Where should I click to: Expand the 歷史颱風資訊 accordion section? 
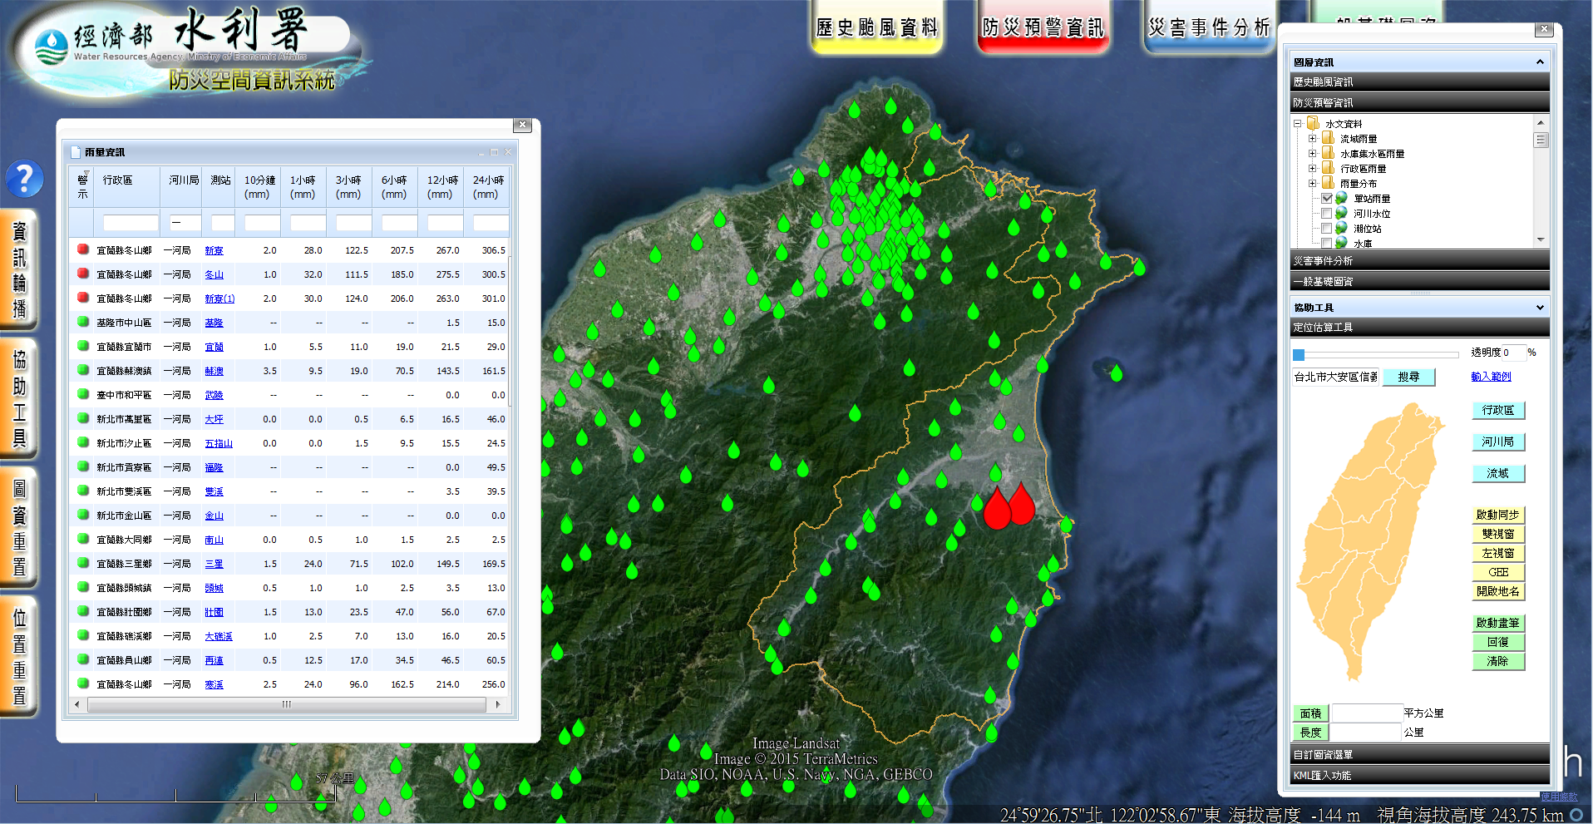point(1420,81)
